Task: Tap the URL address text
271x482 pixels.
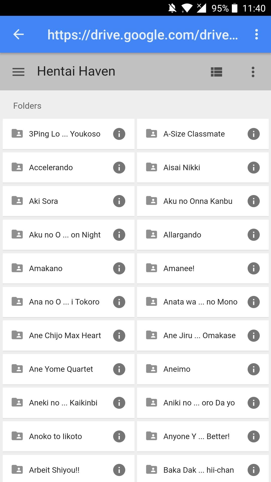Action: (143, 35)
